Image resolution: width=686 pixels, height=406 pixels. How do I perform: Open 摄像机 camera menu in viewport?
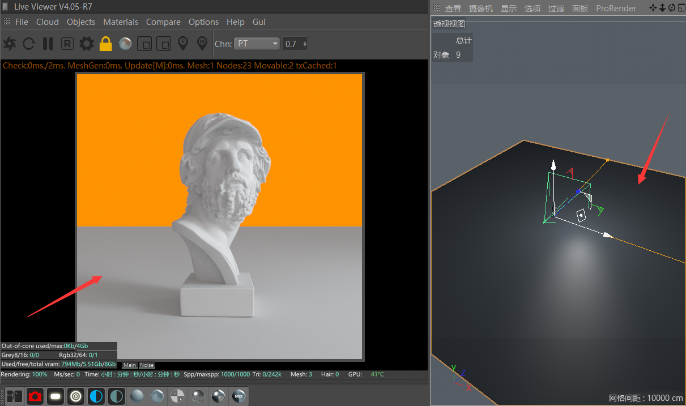[481, 8]
